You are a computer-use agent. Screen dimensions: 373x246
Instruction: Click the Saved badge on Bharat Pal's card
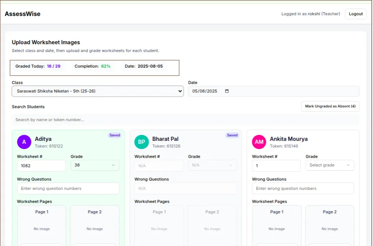[232, 135]
